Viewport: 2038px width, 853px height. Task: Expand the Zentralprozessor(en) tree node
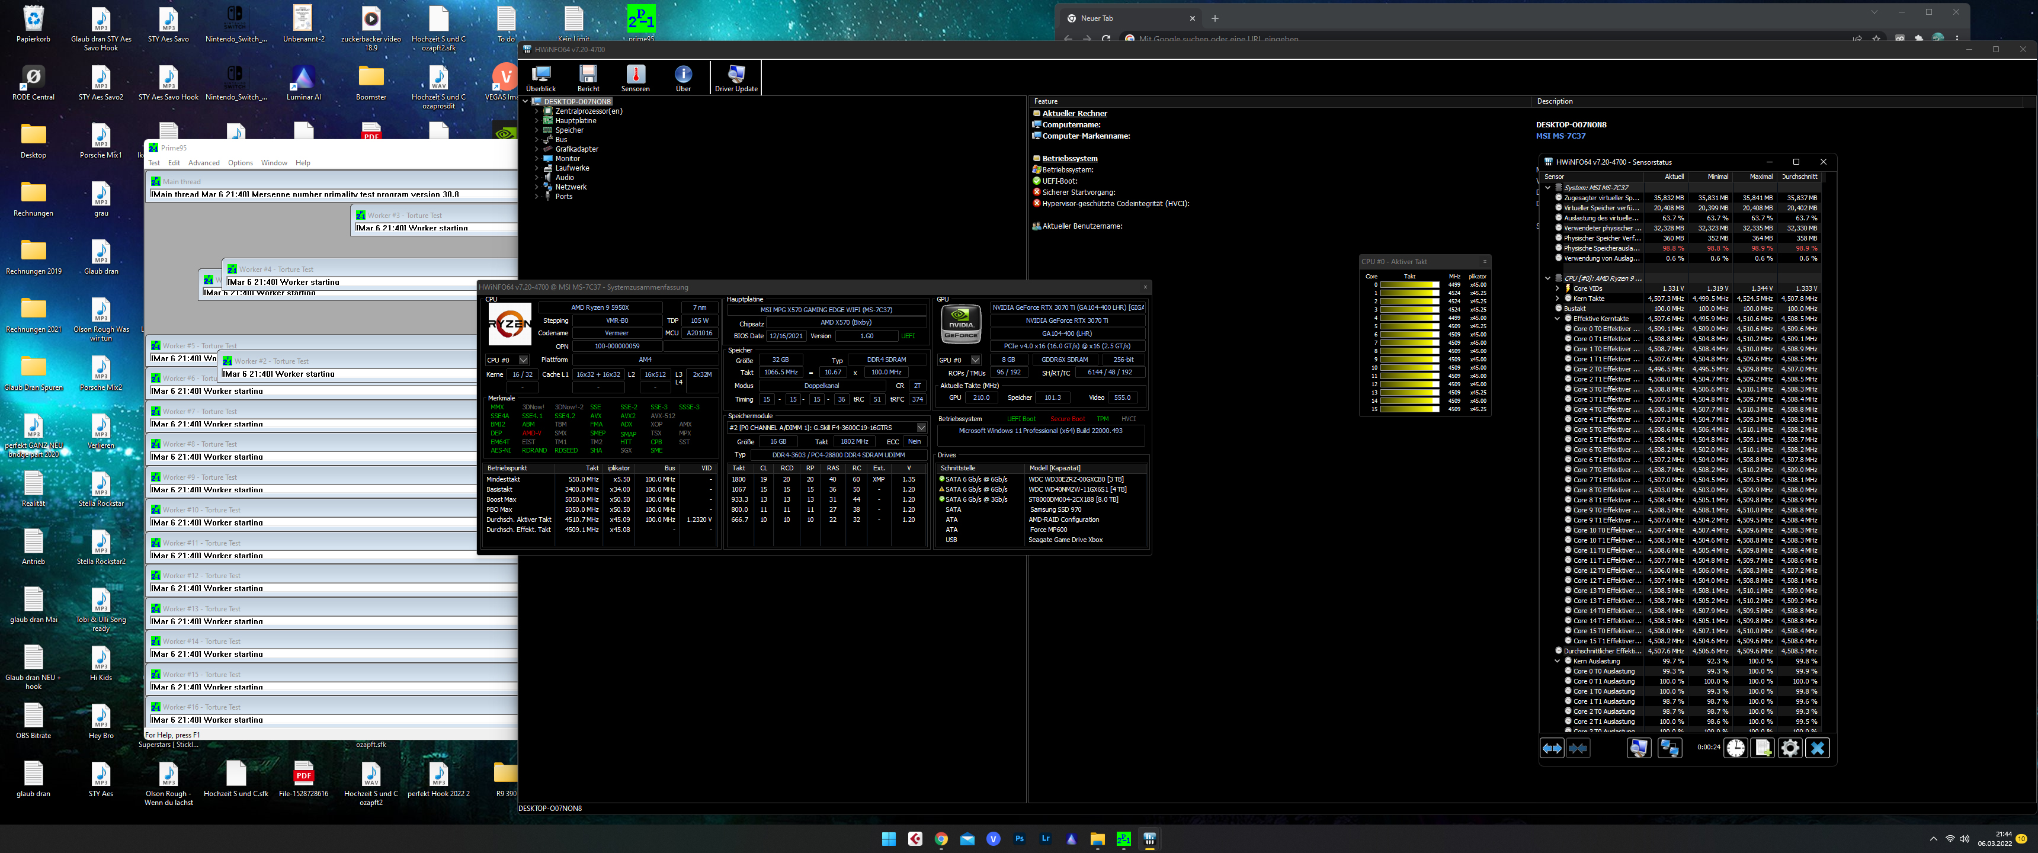click(x=536, y=111)
